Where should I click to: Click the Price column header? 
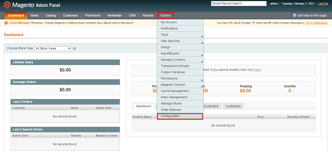[271, 117]
